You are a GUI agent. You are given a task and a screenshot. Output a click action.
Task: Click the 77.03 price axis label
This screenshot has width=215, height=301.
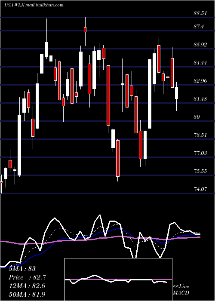[x=200, y=153]
